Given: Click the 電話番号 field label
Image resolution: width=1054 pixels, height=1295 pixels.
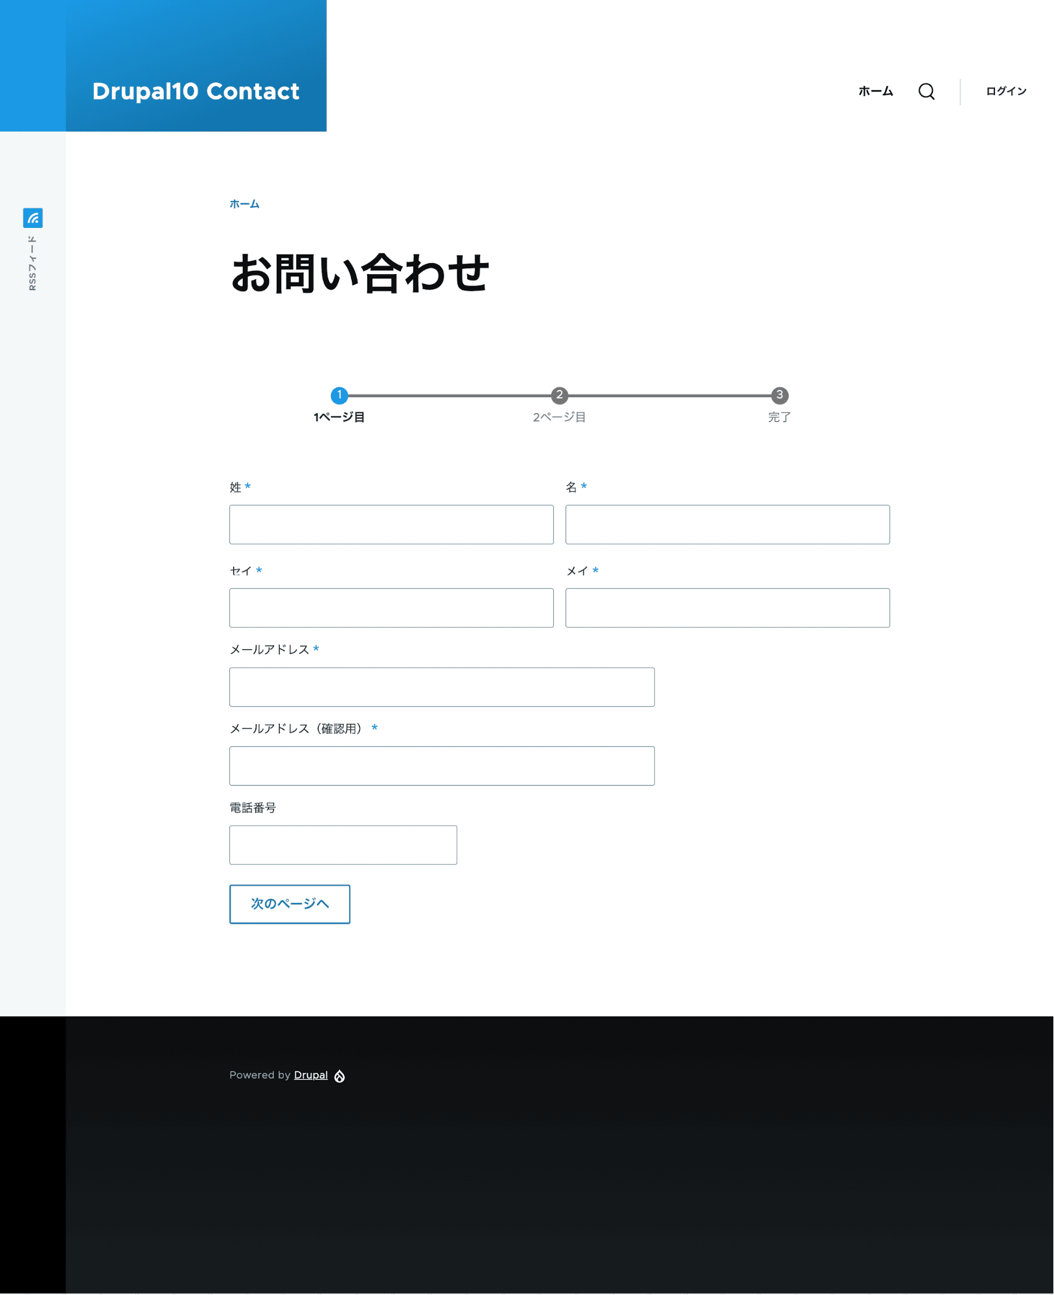Looking at the screenshot, I should tap(253, 808).
